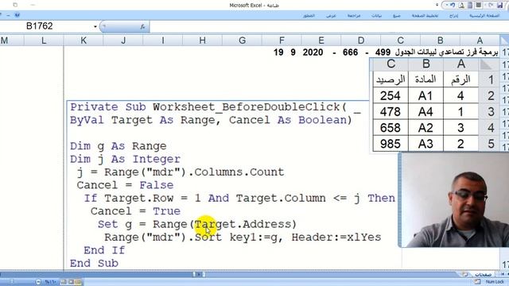The height and width of the screenshot is (286, 509).
Task: Click the print preview icon in quick access toolbar
Action: (x=461, y=6)
